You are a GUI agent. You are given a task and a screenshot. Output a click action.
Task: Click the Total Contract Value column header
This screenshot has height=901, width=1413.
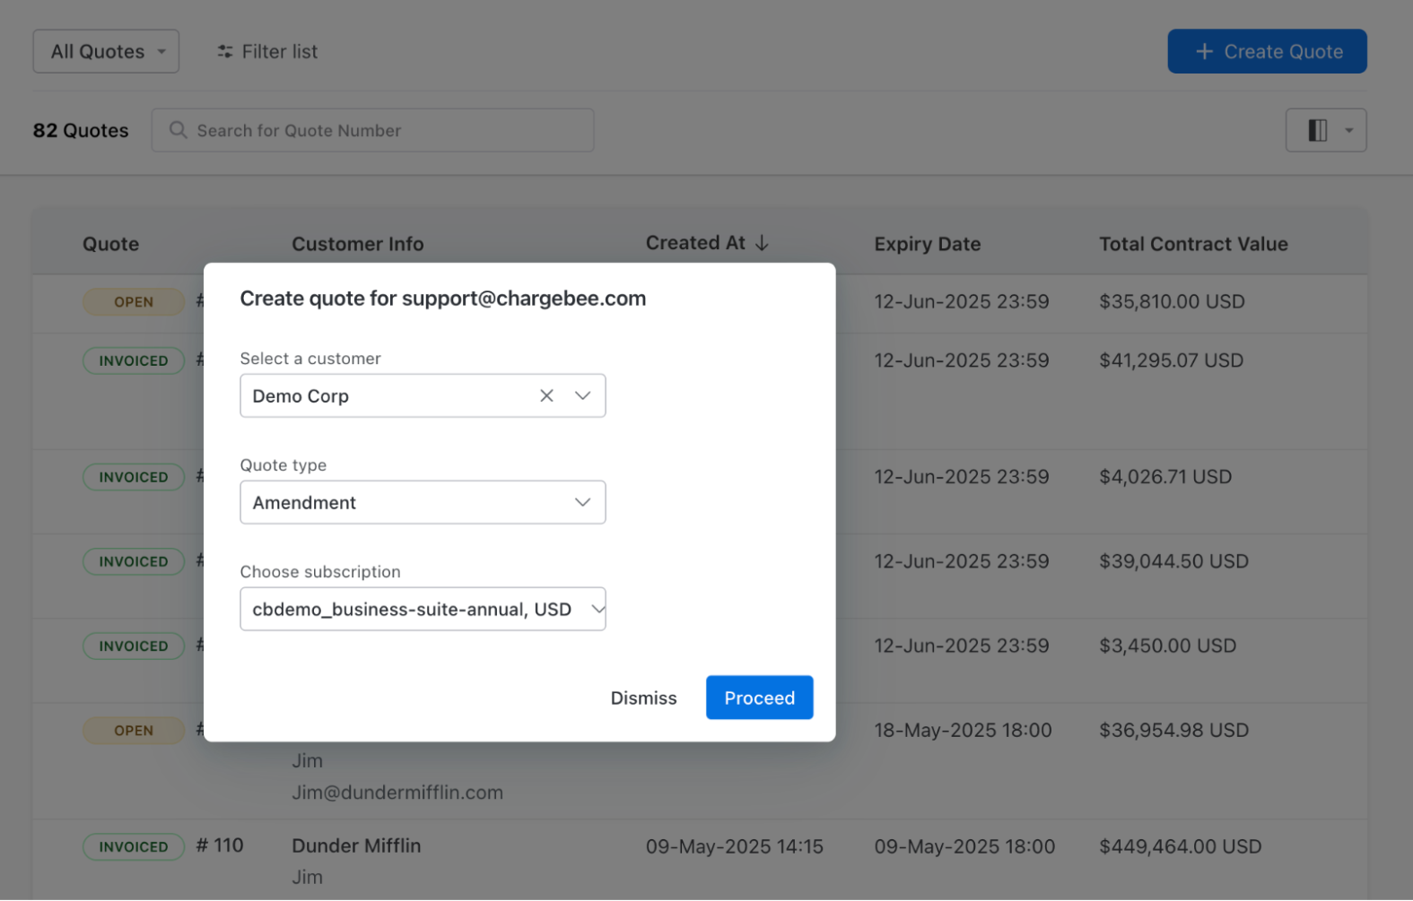1192,244
